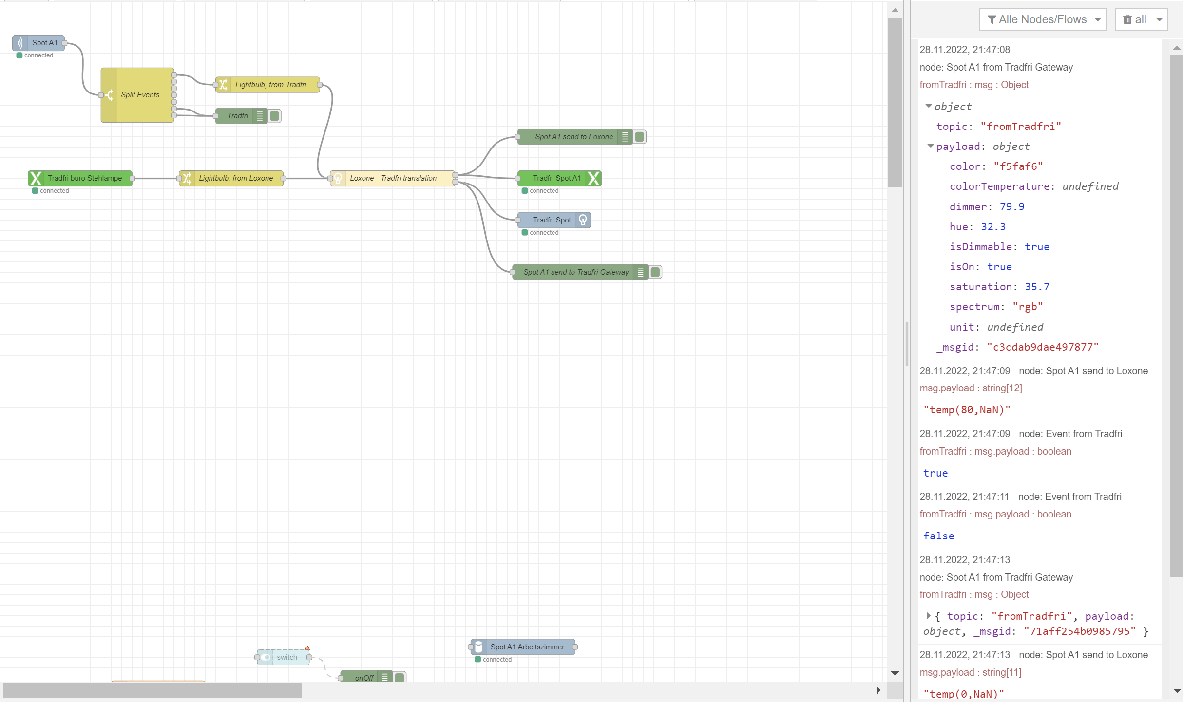Click the Tradfri büro Stehlampe Loxone icon
This screenshot has height=702, width=1183.
(x=36, y=178)
